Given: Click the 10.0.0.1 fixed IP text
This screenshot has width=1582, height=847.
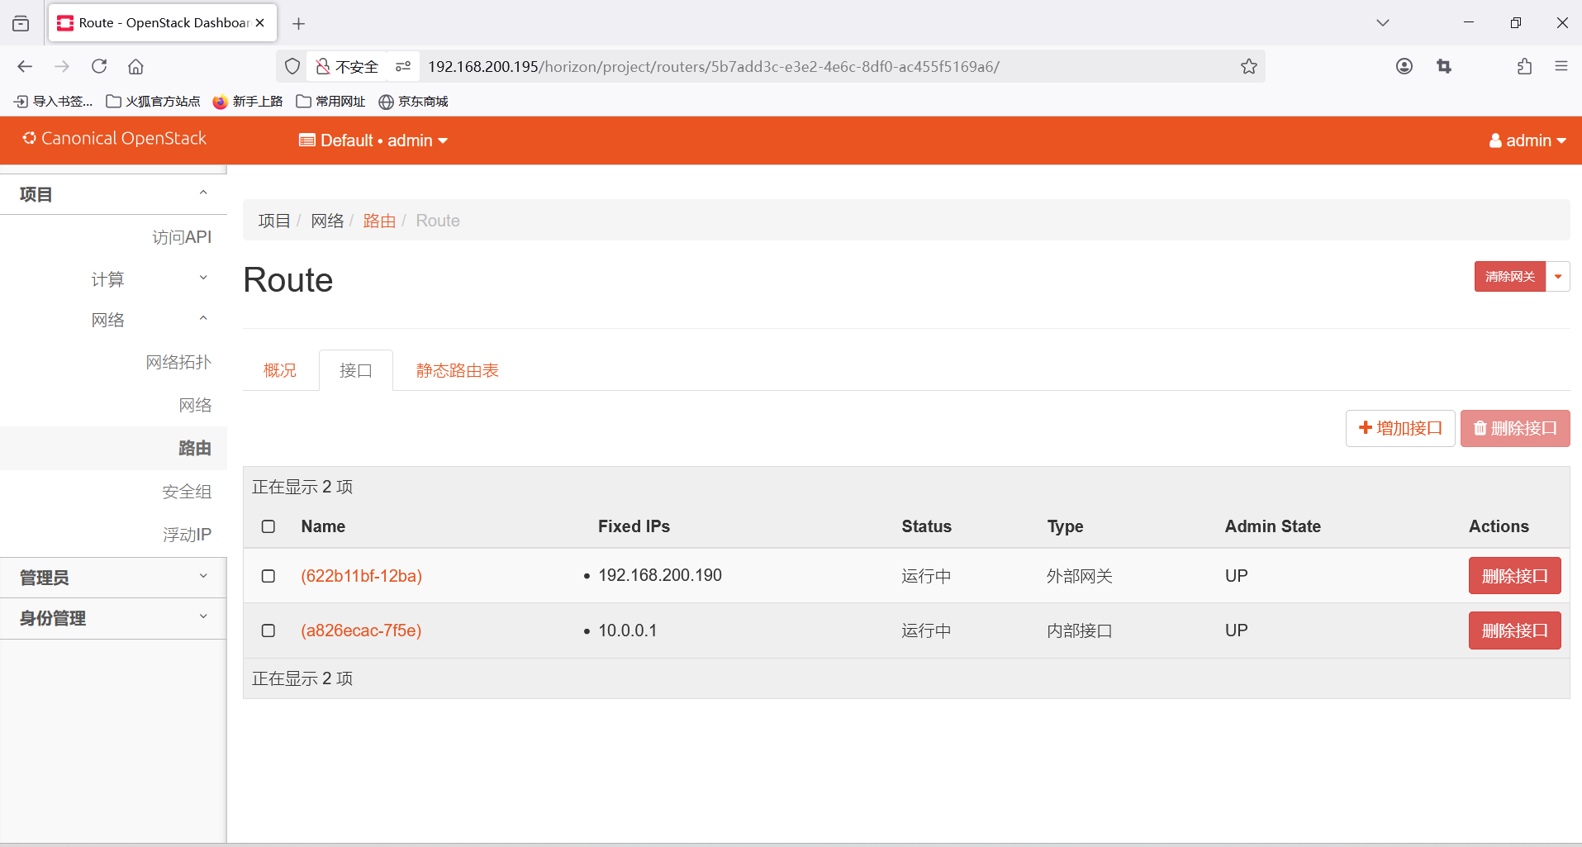Looking at the screenshot, I should point(628,630).
